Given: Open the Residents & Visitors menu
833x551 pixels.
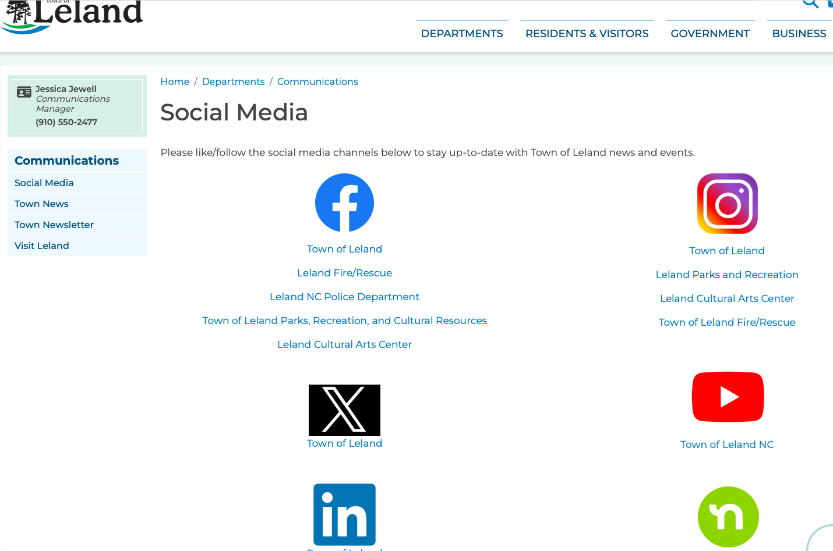Looking at the screenshot, I should 587,34.
